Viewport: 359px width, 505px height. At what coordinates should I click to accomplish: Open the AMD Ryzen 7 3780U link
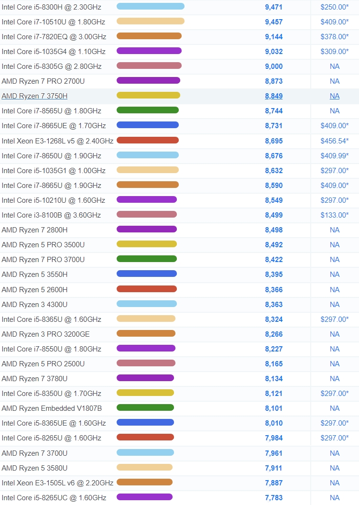point(34,379)
